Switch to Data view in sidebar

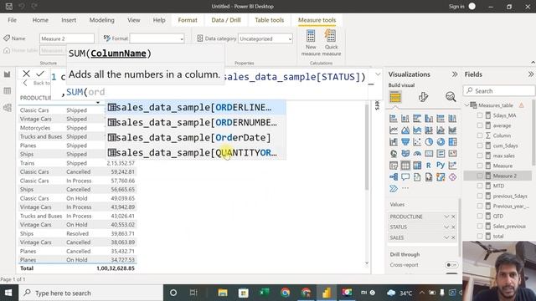(x=8, y=91)
